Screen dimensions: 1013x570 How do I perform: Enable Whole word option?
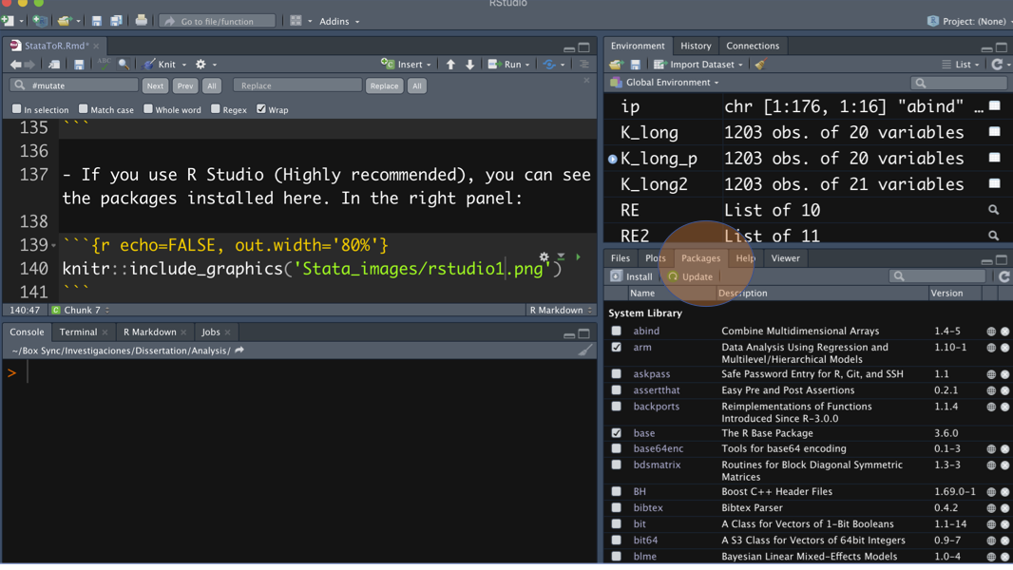tap(148, 109)
